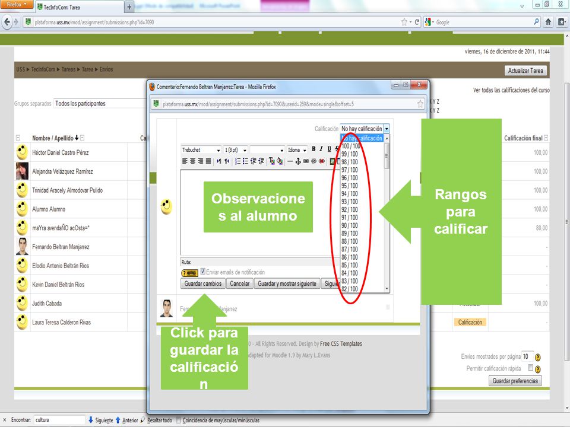Open the Firefox menu button
Image resolution: width=570 pixels, height=427 pixels.
pyautogui.click(x=17, y=4)
